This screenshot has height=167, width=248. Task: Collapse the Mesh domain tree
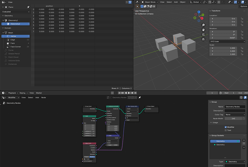(x=3, y=33)
